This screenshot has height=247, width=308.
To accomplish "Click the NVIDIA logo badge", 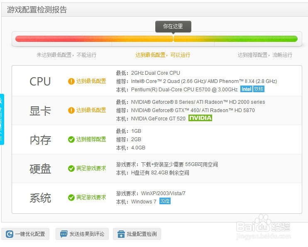I will click(200, 118).
